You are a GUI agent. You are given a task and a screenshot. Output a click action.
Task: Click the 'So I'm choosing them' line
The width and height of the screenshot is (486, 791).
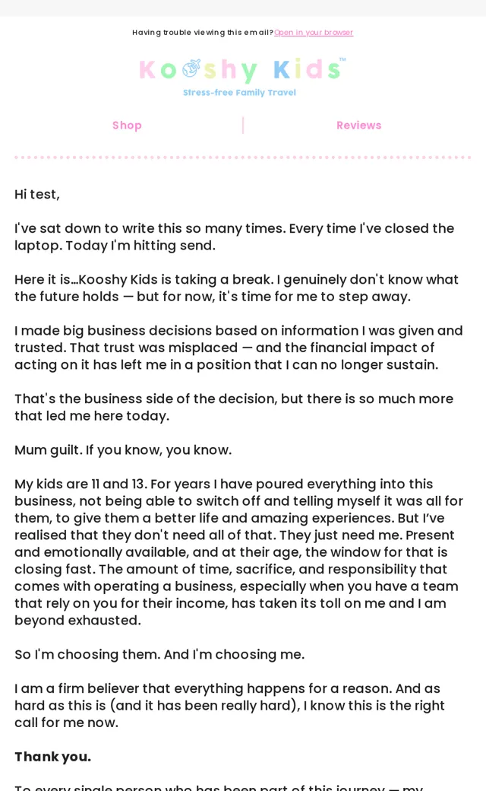click(x=159, y=654)
